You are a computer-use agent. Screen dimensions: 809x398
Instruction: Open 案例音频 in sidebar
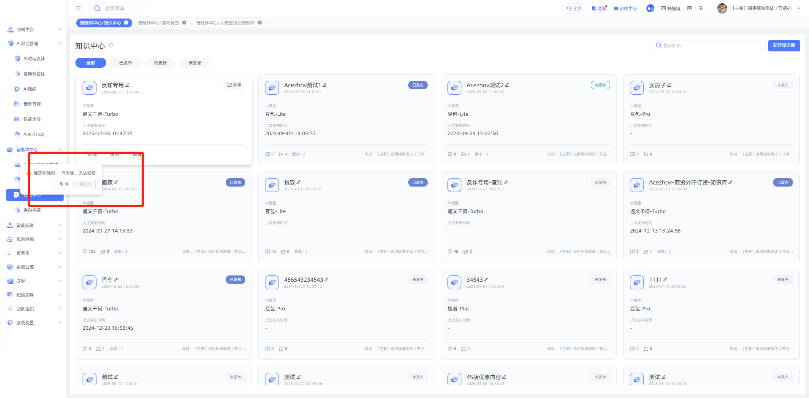(x=32, y=104)
